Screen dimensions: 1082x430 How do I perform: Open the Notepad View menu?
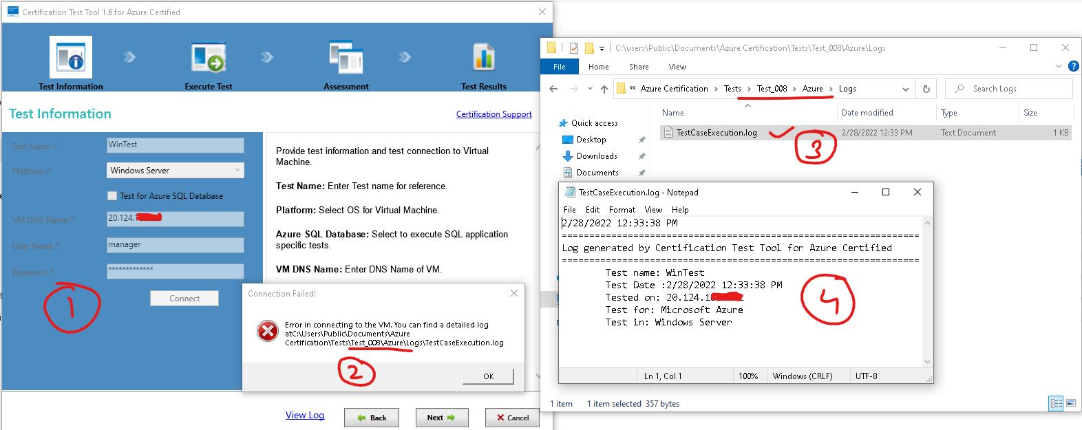tap(653, 210)
